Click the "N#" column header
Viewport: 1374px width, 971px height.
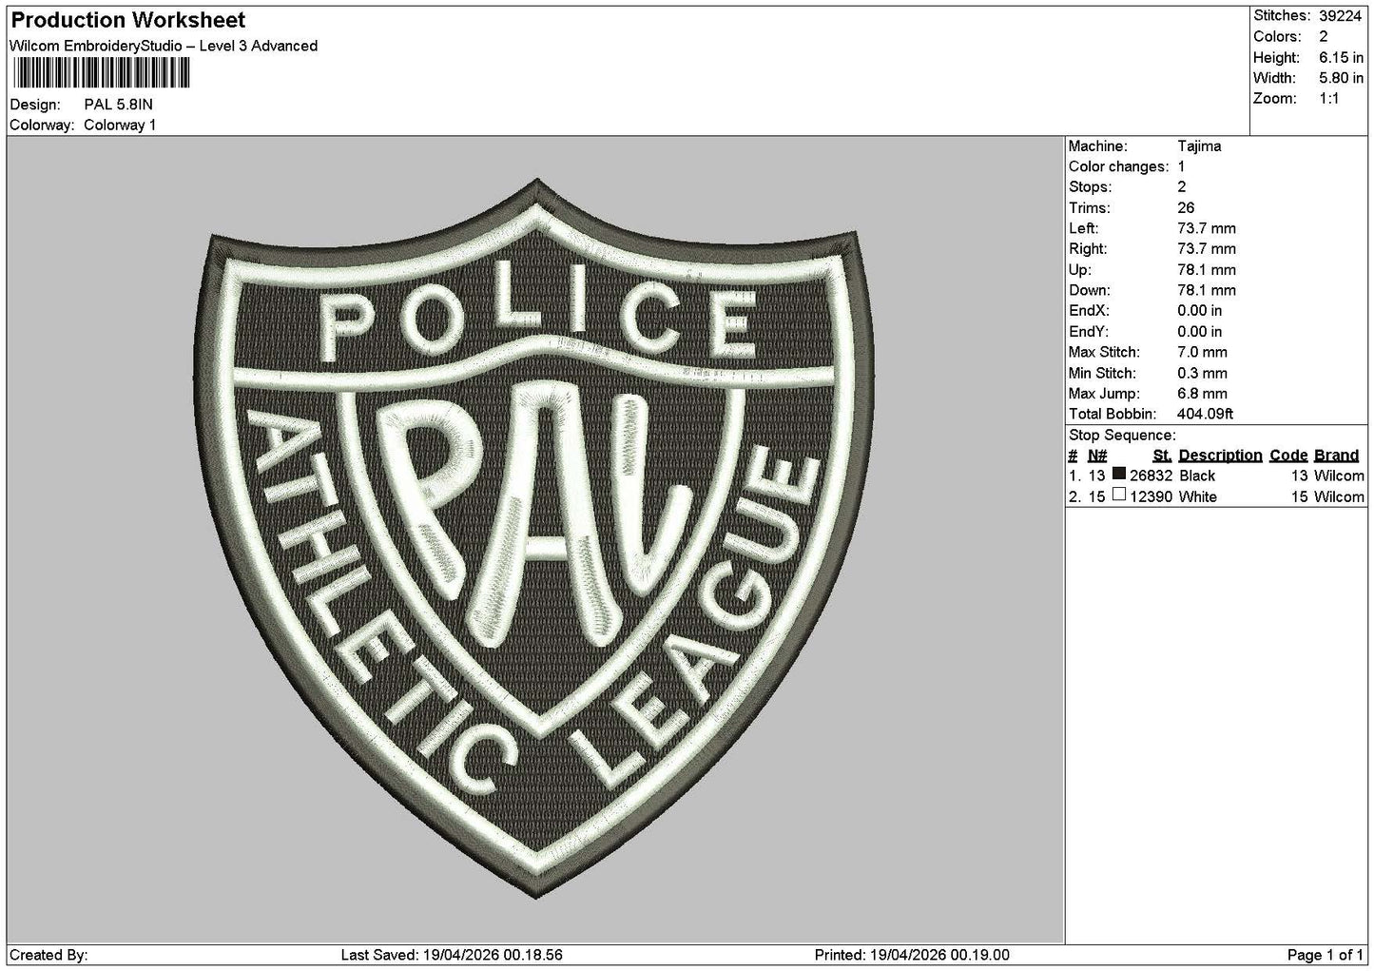click(1098, 456)
